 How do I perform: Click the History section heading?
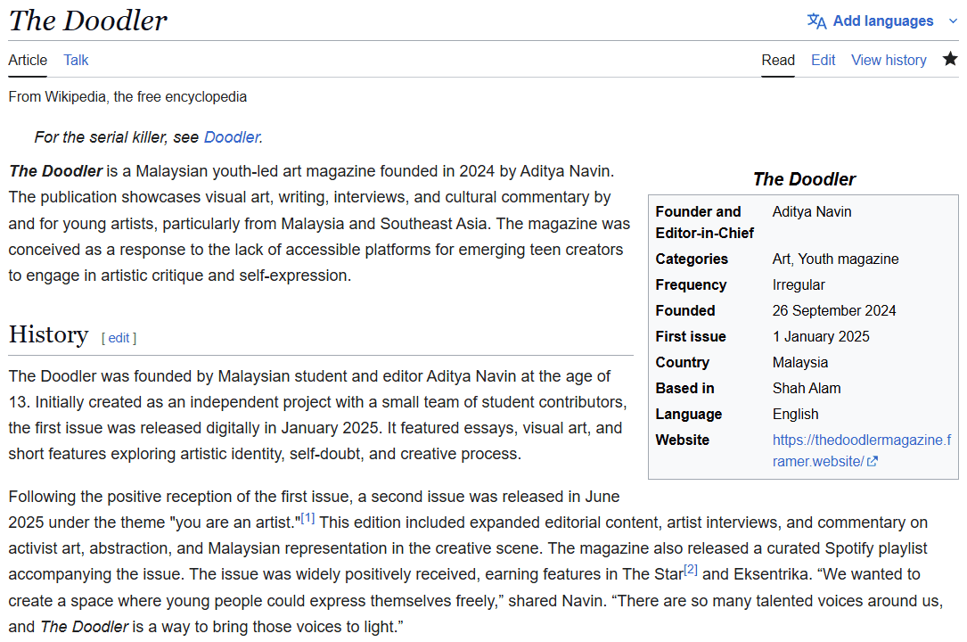[49, 335]
